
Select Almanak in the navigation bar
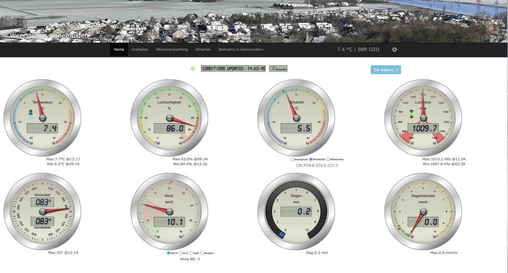[x=203, y=49]
